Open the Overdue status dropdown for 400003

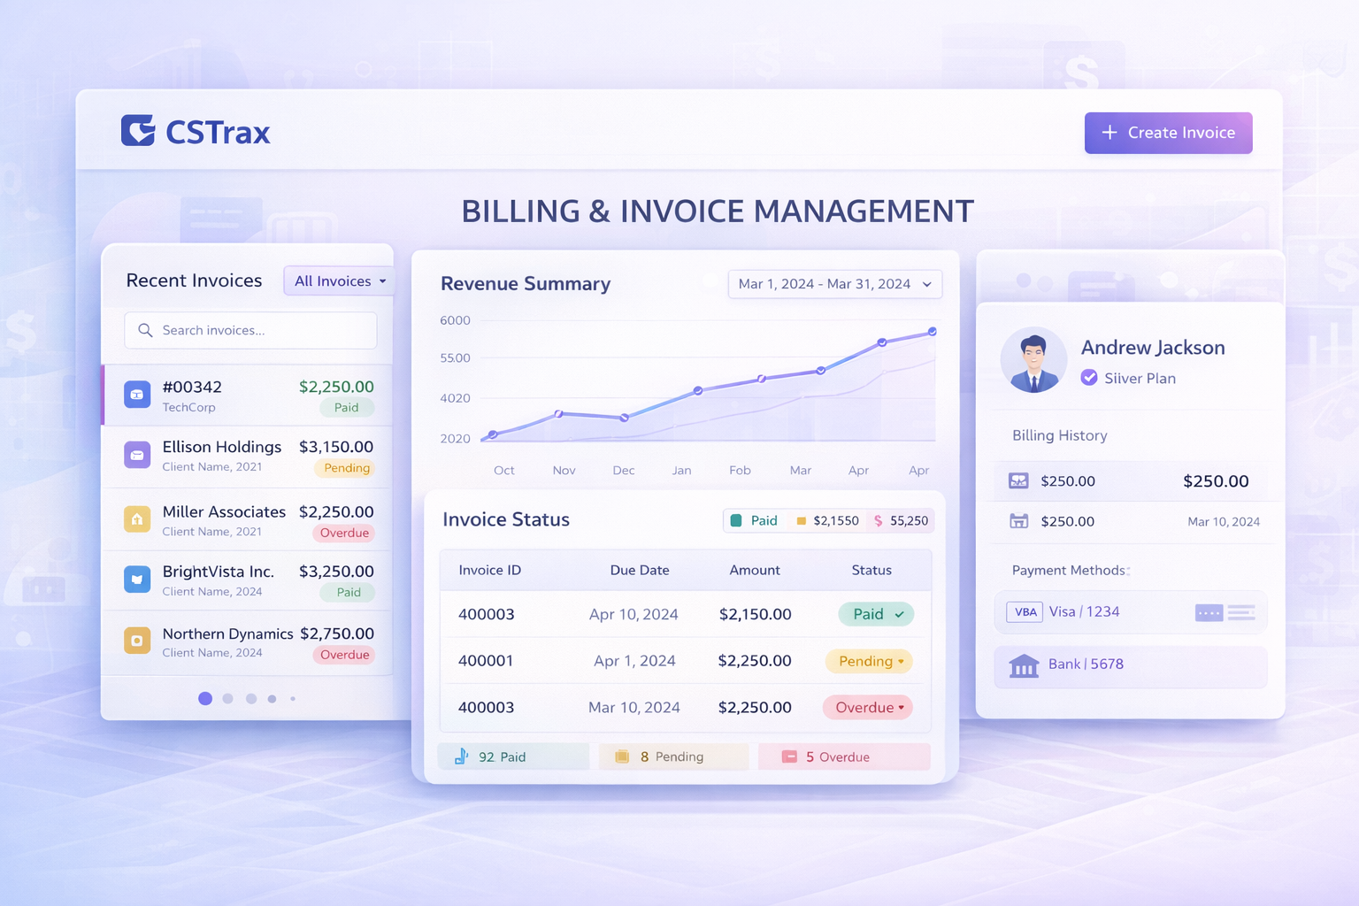868,708
